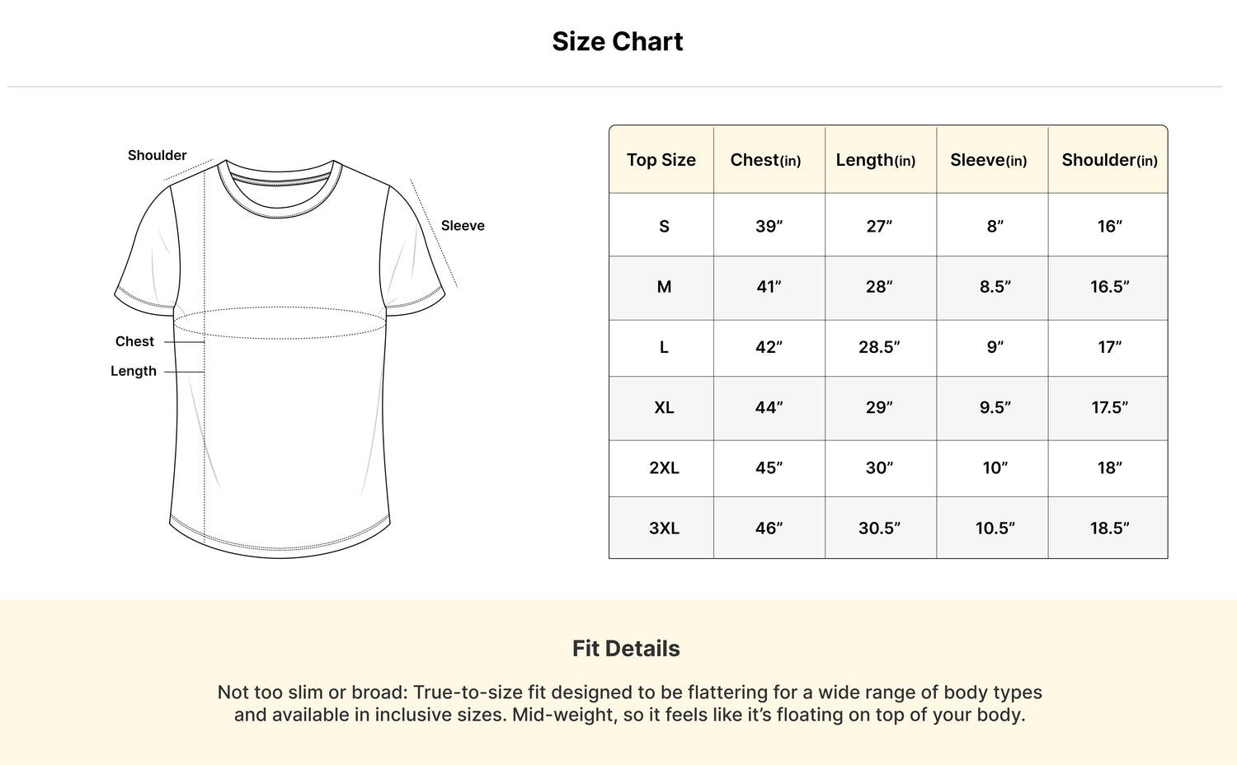Viewport: 1237px width, 765px height.
Task: Select the Shoulder(in) column header
Action: point(1109,160)
